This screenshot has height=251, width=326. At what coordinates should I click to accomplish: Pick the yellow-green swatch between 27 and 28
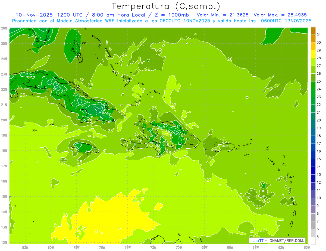click(313, 62)
